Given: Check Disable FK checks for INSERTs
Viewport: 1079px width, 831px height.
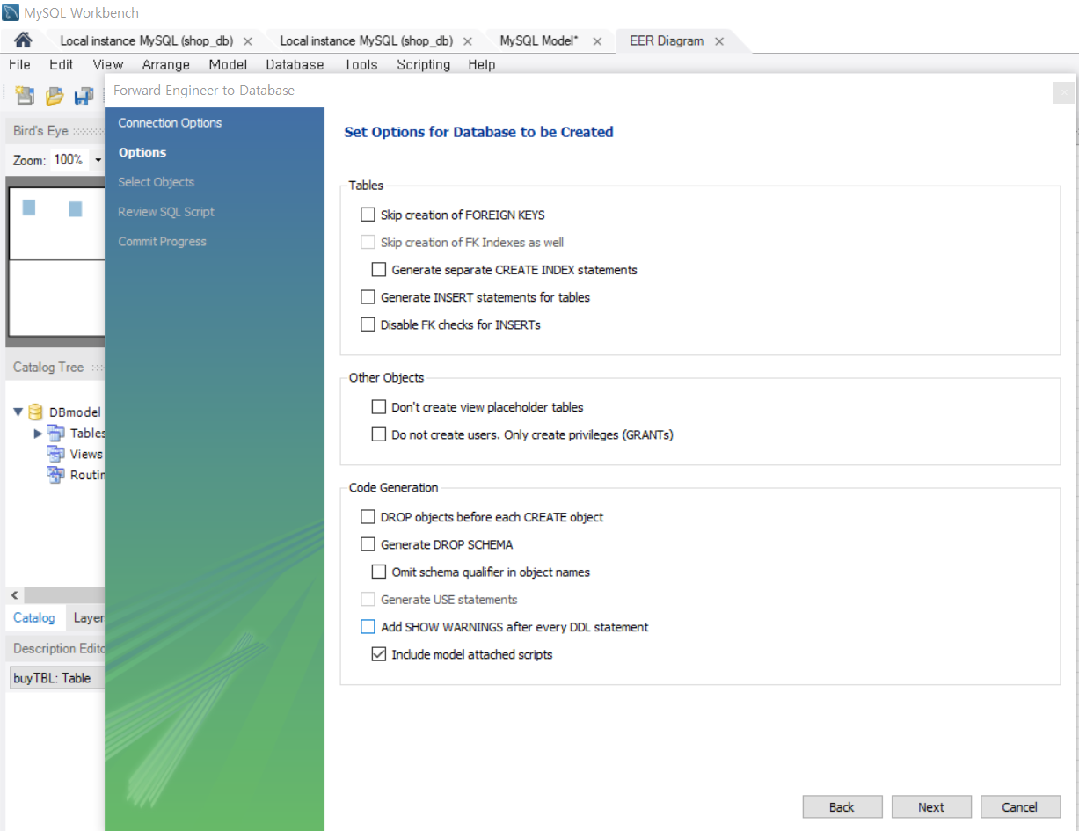Looking at the screenshot, I should pyautogui.click(x=368, y=324).
